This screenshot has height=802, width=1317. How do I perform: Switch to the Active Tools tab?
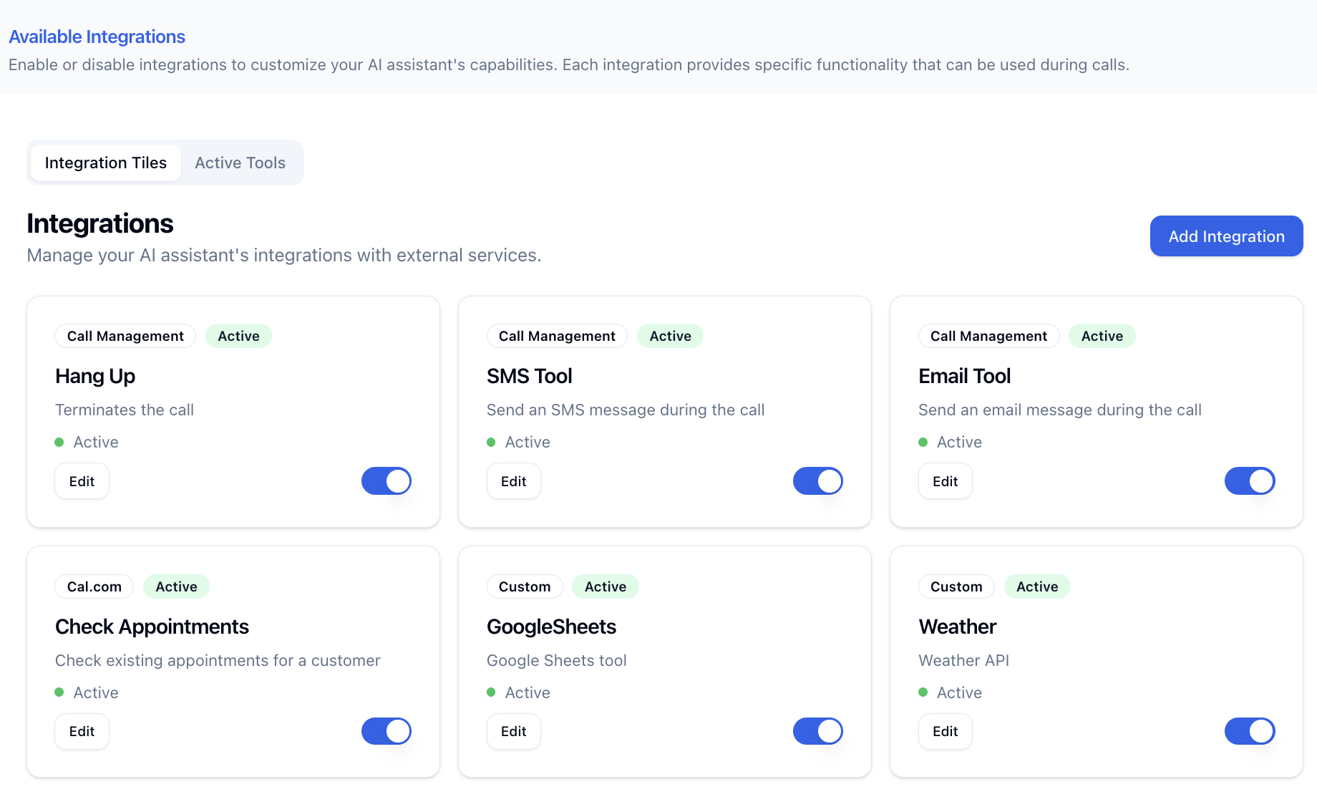coord(240,163)
